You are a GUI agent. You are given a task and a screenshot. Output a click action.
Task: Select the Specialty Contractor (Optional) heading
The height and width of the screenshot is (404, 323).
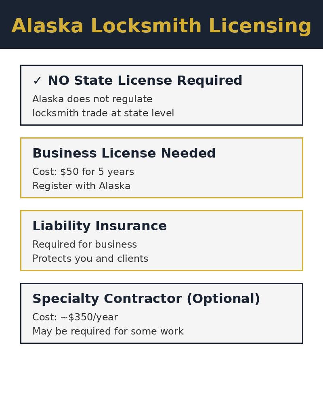click(x=146, y=299)
